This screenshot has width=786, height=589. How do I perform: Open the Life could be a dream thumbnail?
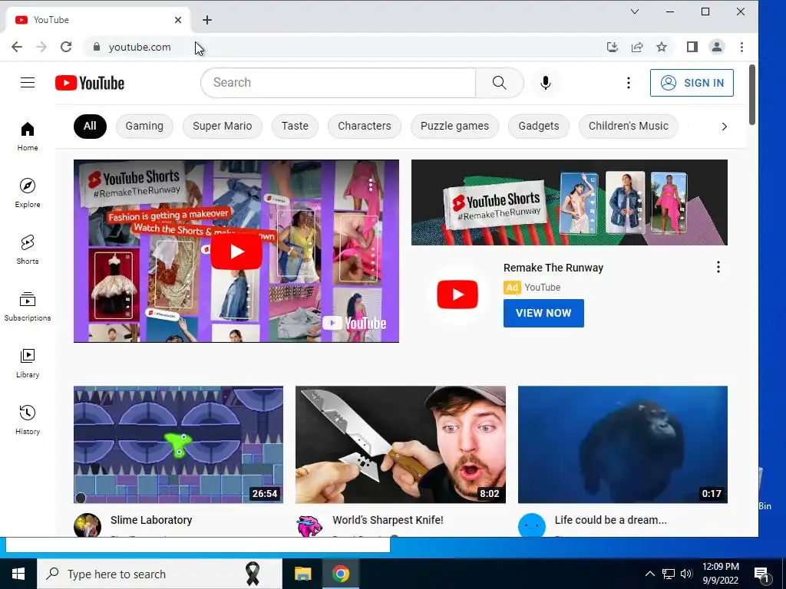[x=623, y=444]
